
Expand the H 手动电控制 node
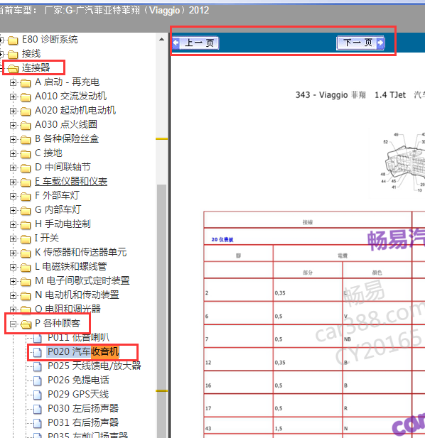click(13, 224)
